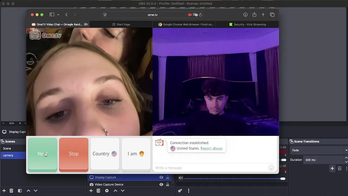The image size is (348, 196).
Task: Add a new scene in OBS
Action: (x=4, y=191)
